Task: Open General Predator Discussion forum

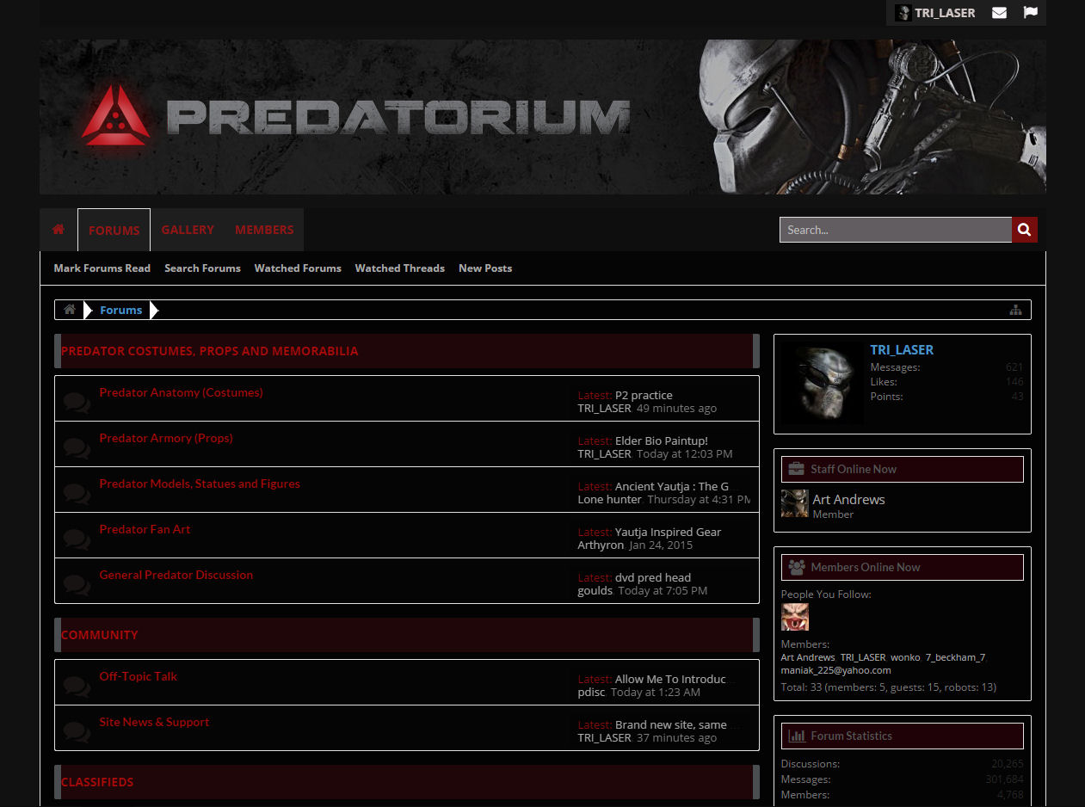Action: click(x=176, y=575)
